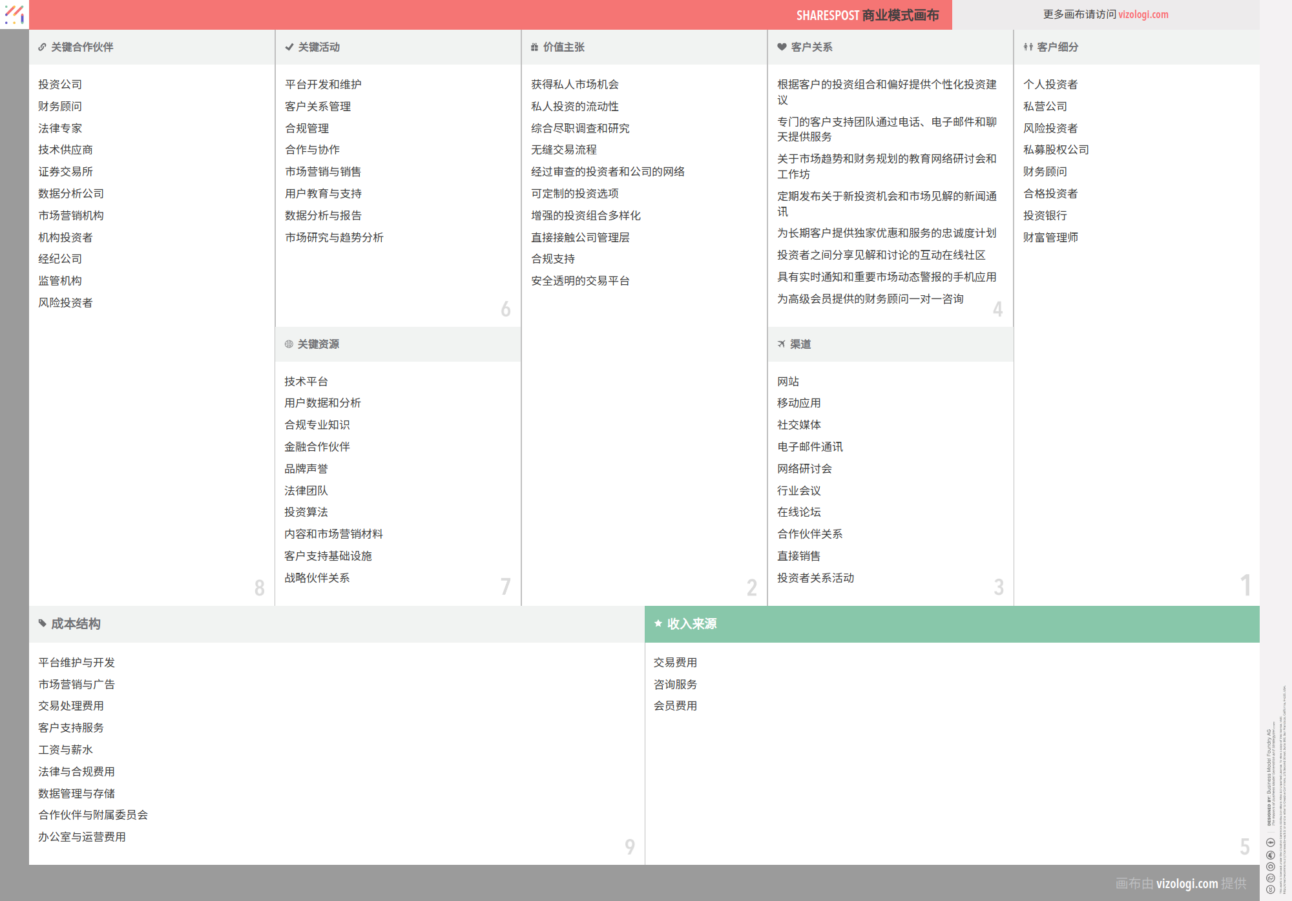Click the link icon beside 关键合作伙伴
Screen dimensions: 1292x901
(42, 47)
